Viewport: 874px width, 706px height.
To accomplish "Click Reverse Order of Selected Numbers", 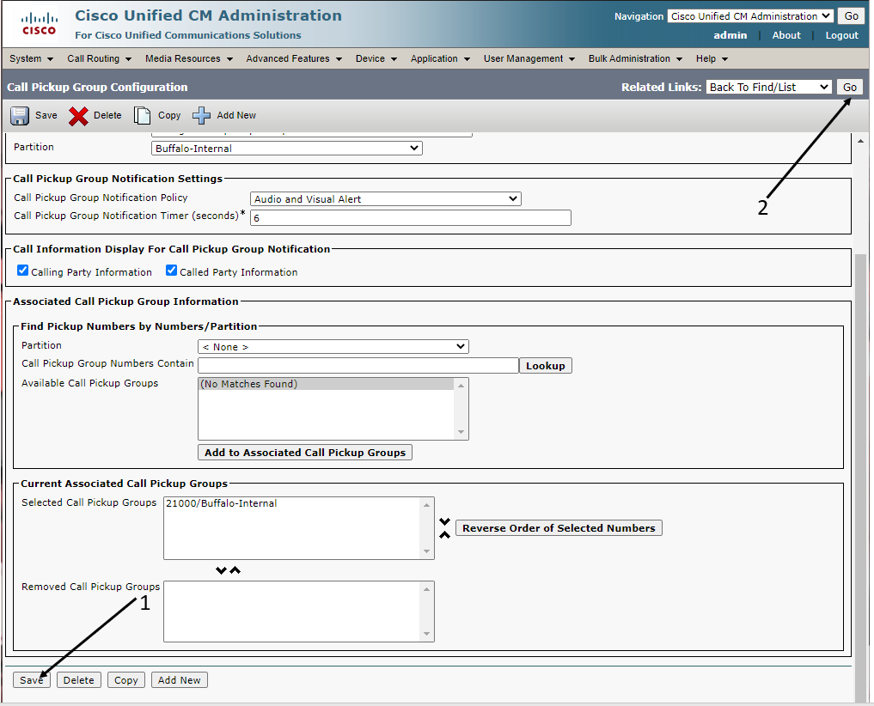I will coord(559,528).
